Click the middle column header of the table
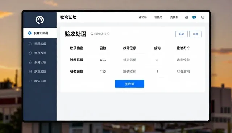 coord(130,48)
